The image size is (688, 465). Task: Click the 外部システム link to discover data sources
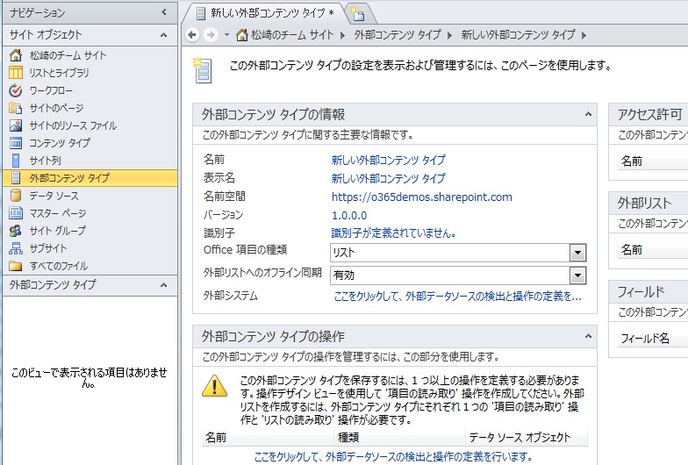point(458,297)
